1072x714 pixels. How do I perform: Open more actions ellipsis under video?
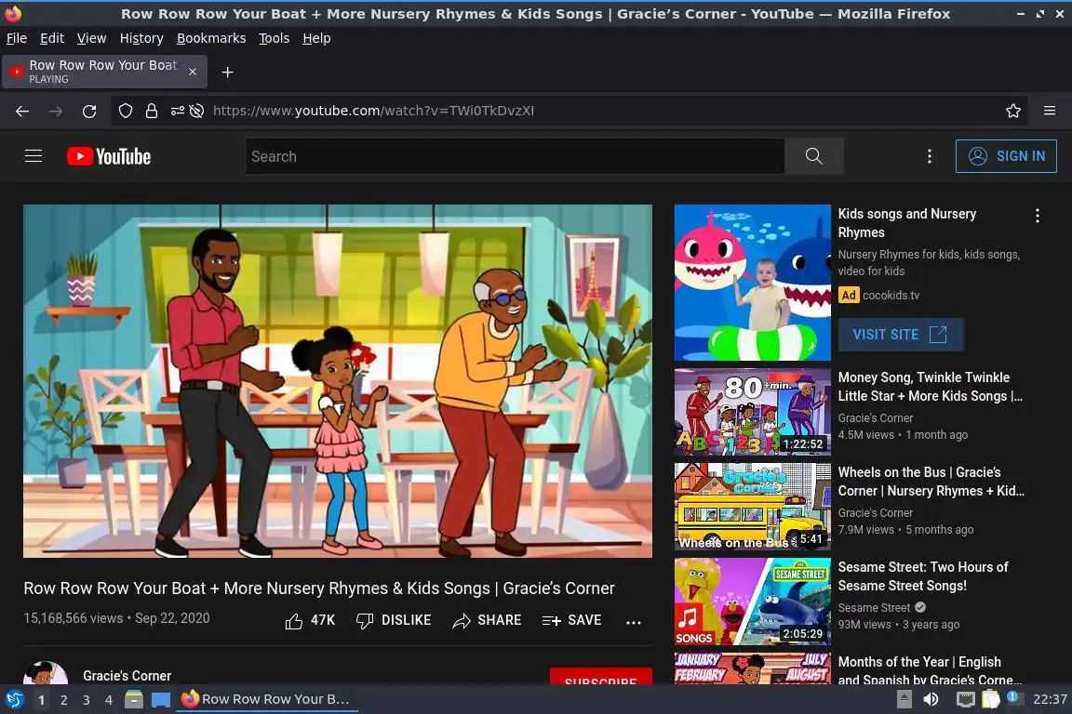point(634,622)
